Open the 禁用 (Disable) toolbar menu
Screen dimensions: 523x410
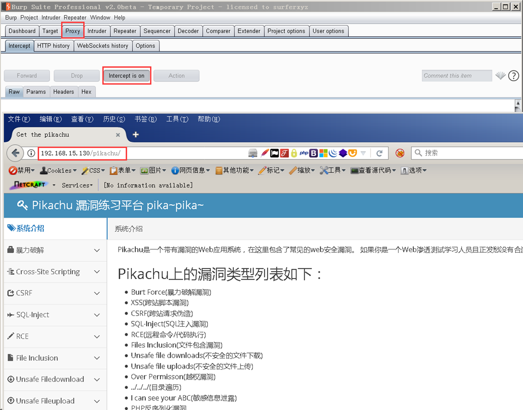pos(22,170)
